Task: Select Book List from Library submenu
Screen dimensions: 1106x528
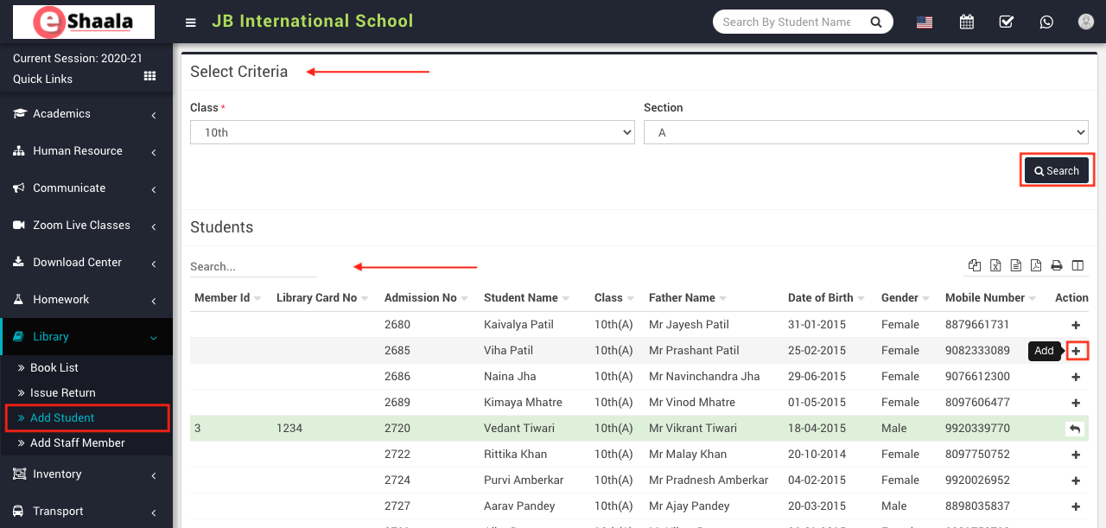Action: coord(54,367)
